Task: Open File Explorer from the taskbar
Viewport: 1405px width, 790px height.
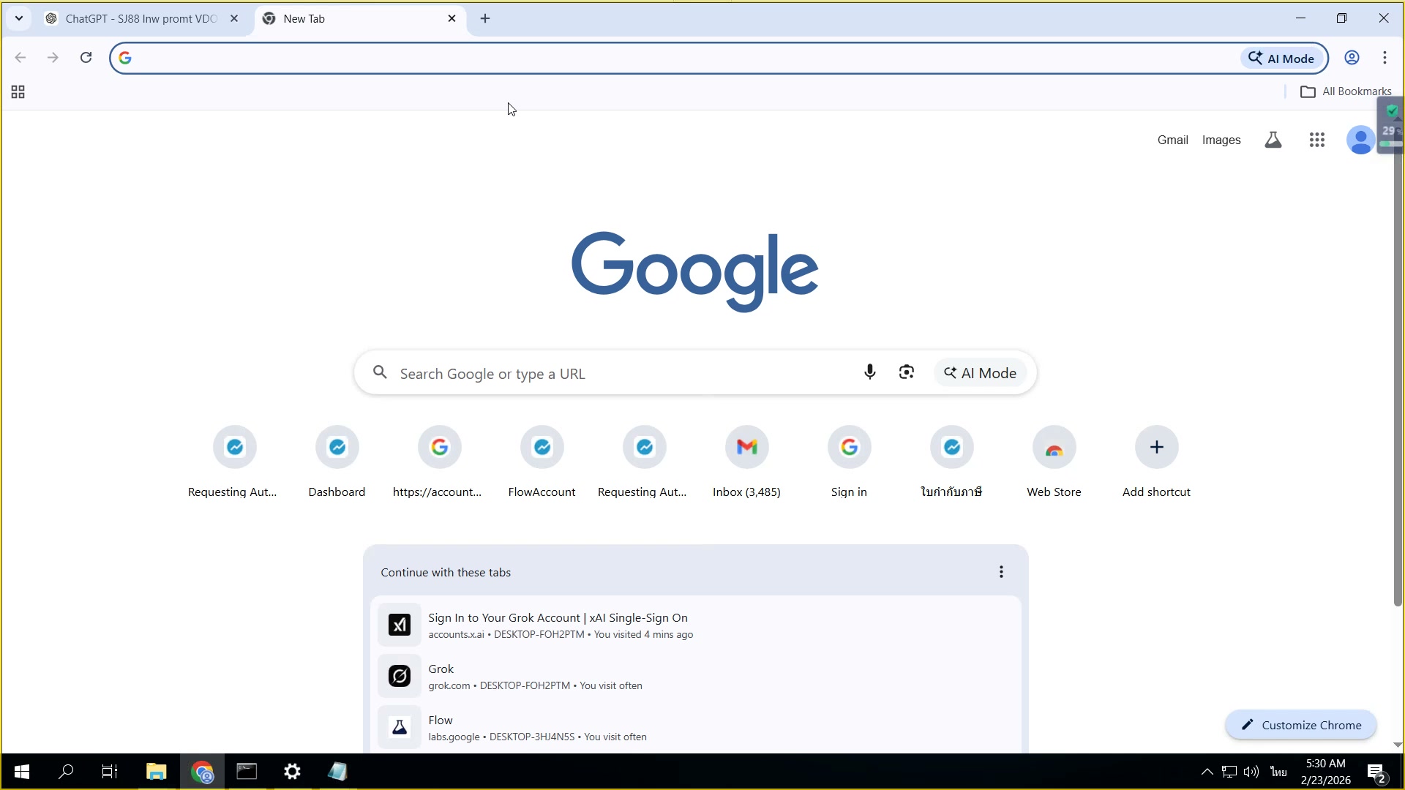Action: click(x=156, y=772)
